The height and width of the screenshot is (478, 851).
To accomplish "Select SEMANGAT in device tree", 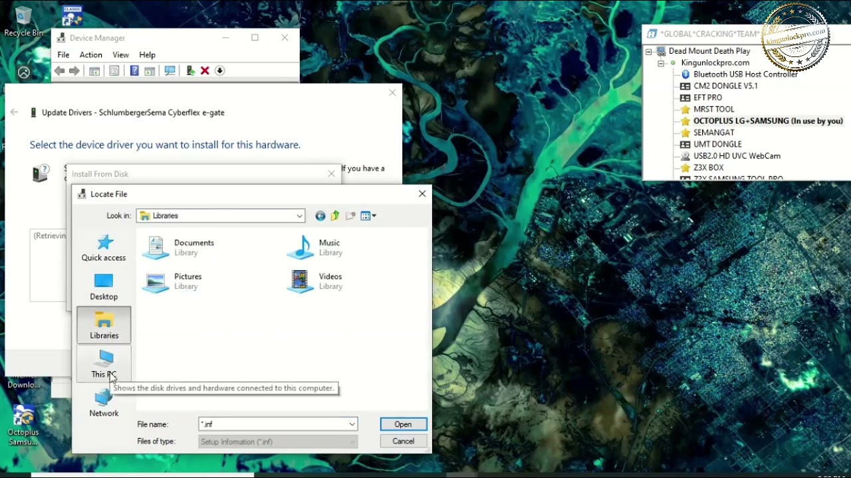I will pyautogui.click(x=707, y=132).
